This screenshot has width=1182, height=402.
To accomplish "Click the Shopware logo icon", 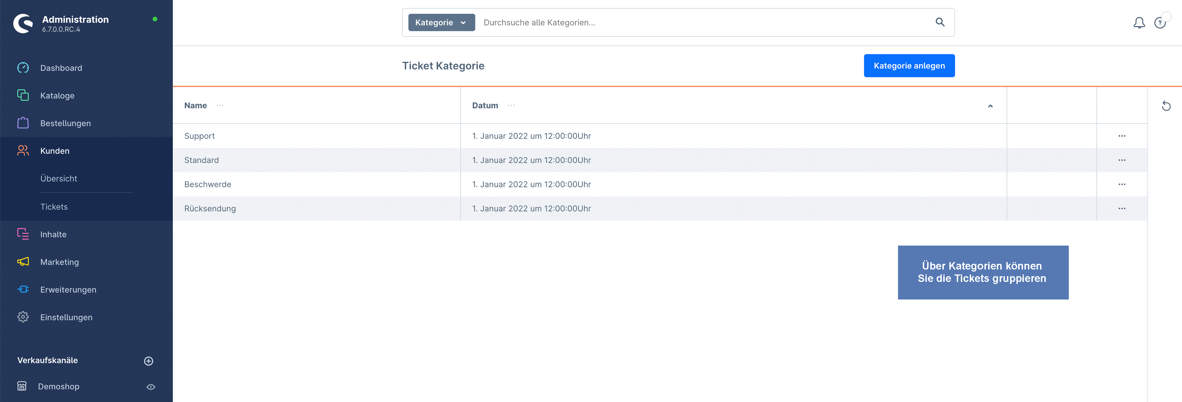I will 23,23.
